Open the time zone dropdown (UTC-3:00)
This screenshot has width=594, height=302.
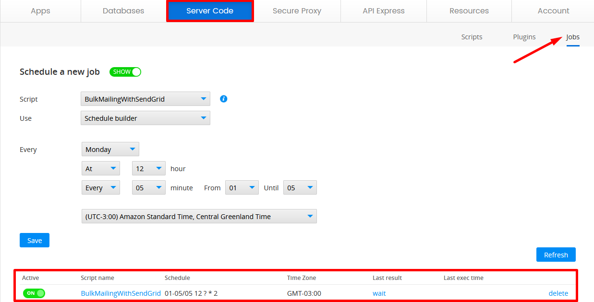[x=199, y=216]
